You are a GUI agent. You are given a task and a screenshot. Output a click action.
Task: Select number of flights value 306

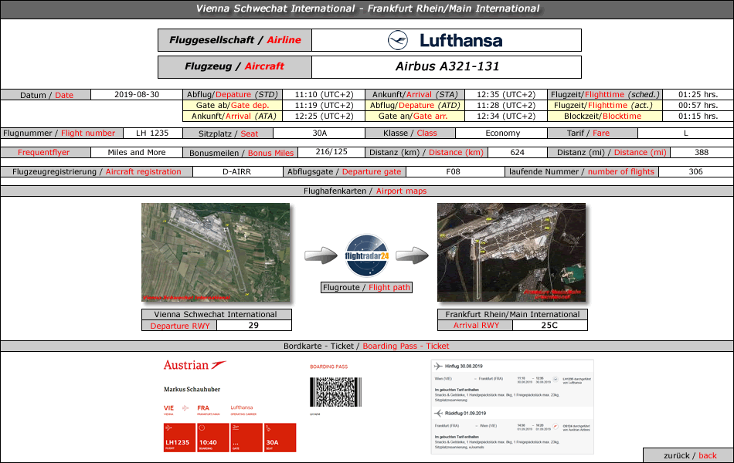tap(695, 171)
